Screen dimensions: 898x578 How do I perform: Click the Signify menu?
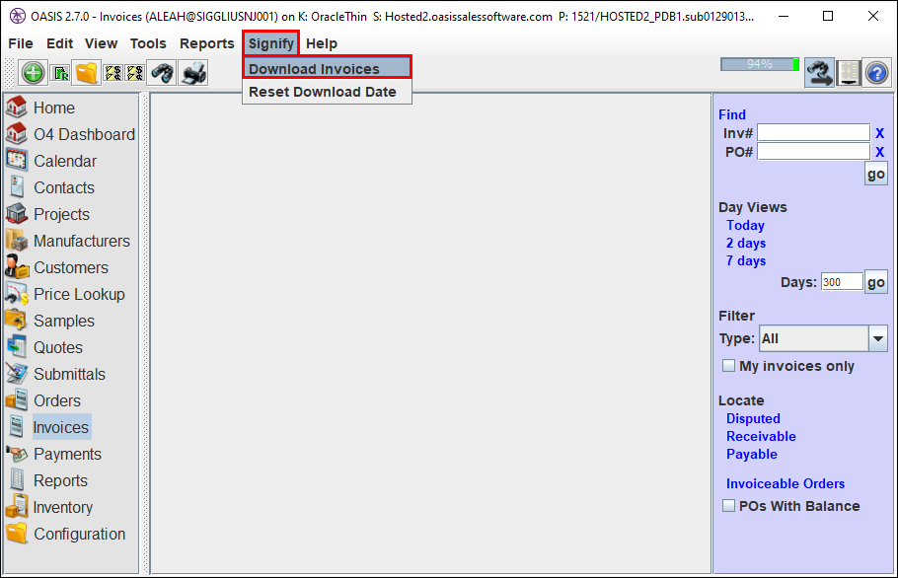(x=271, y=43)
